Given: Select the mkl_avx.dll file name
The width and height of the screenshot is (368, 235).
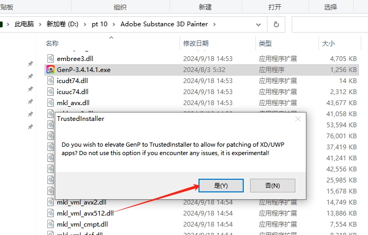Looking at the screenshot, I should point(73,103).
